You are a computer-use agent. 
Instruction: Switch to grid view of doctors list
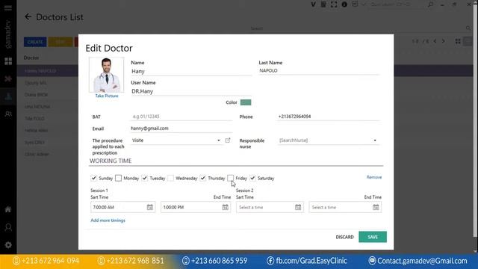(x=458, y=41)
